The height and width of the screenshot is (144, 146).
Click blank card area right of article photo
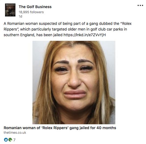coord(130,82)
